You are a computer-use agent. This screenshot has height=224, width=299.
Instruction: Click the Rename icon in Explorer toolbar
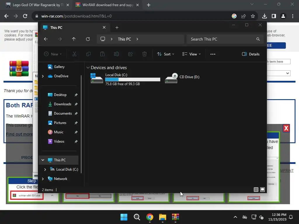pyautogui.click(x=116, y=54)
